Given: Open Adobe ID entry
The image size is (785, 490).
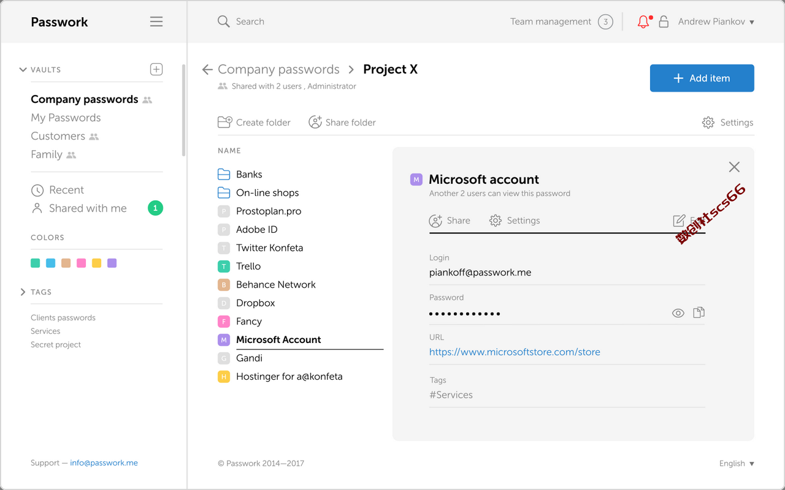Looking at the screenshot, I should click(x=257, y=229).
